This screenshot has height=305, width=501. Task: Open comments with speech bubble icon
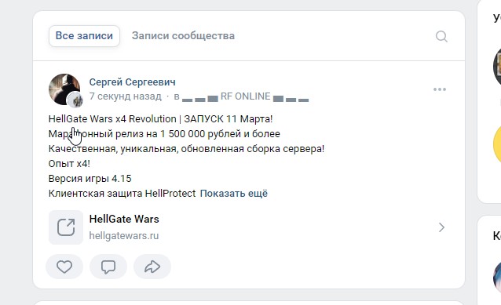[108, 267]
